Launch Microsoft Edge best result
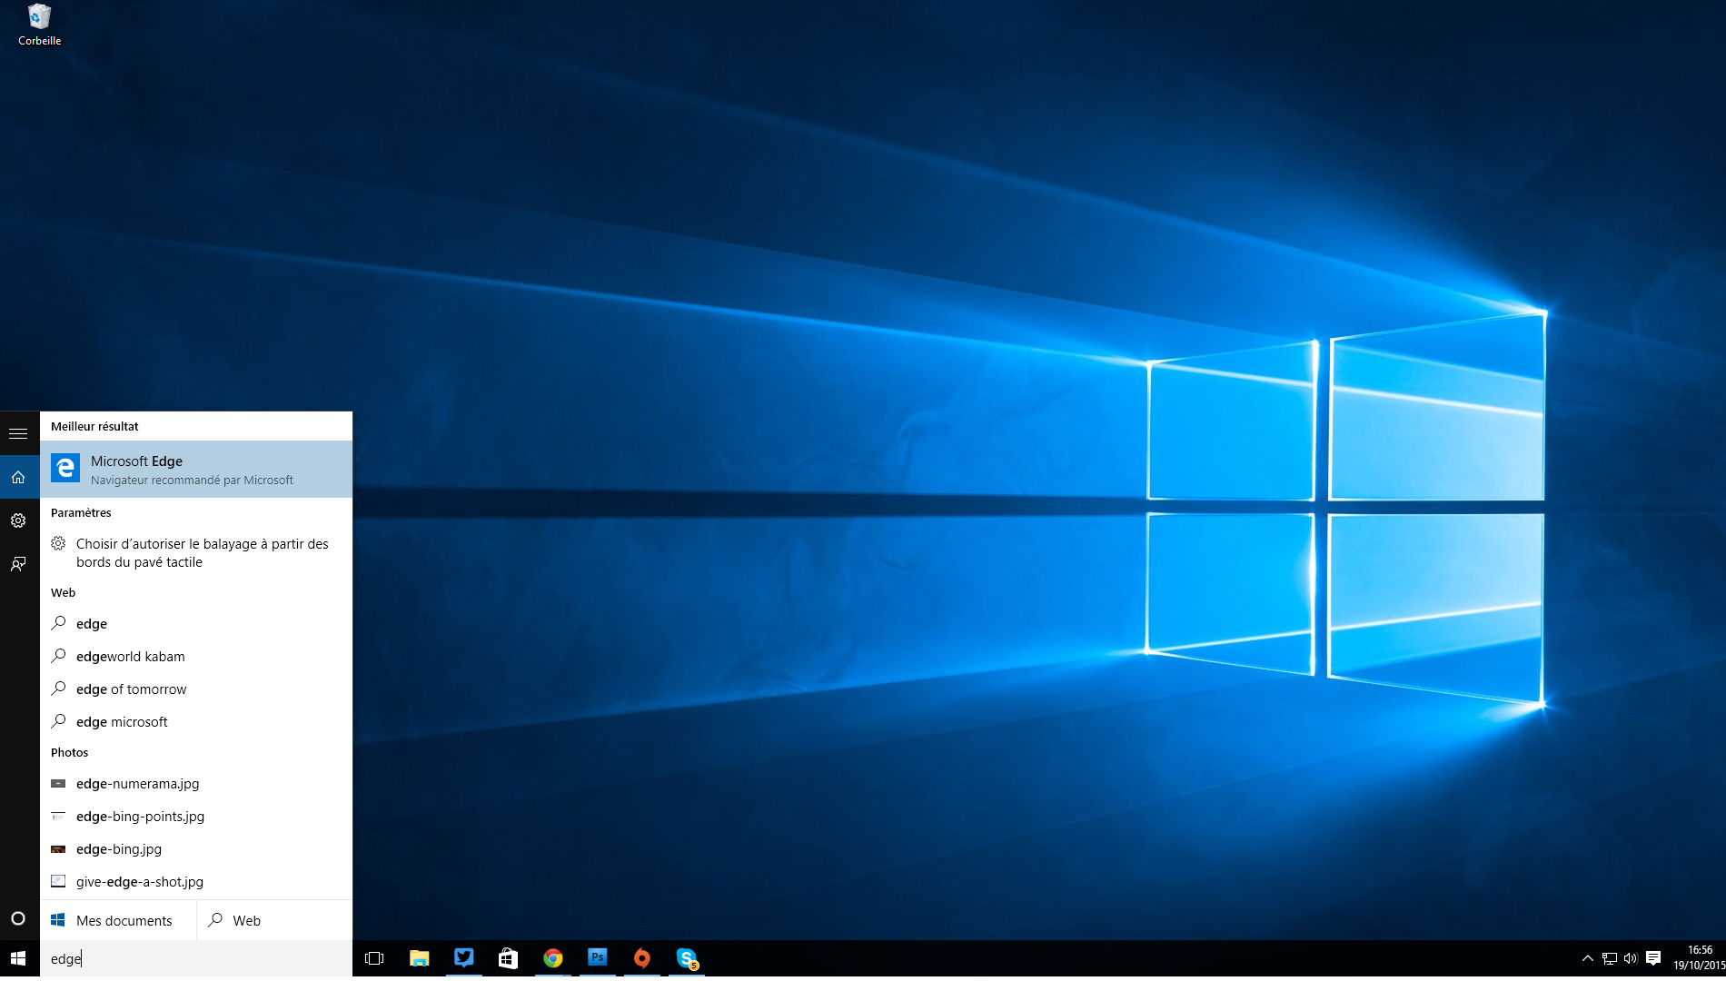This screenshot has height=981, width=1726. [x=196, y=470]
